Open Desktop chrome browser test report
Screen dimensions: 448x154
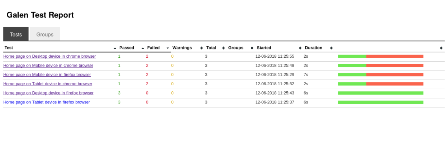[x=49, y=56]
